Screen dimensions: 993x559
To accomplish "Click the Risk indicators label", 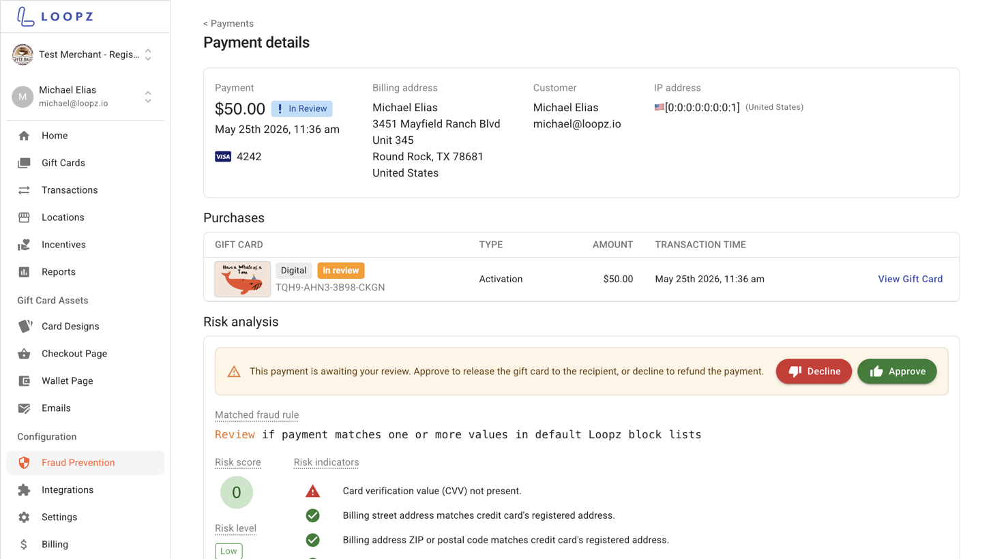I will [x=326, y=462].
